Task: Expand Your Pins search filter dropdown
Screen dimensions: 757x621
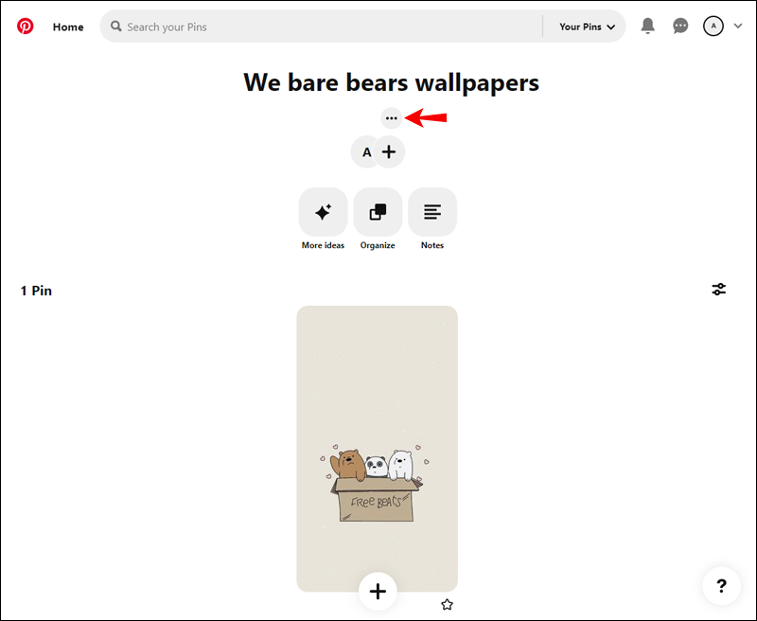Action: click(587, 27)
